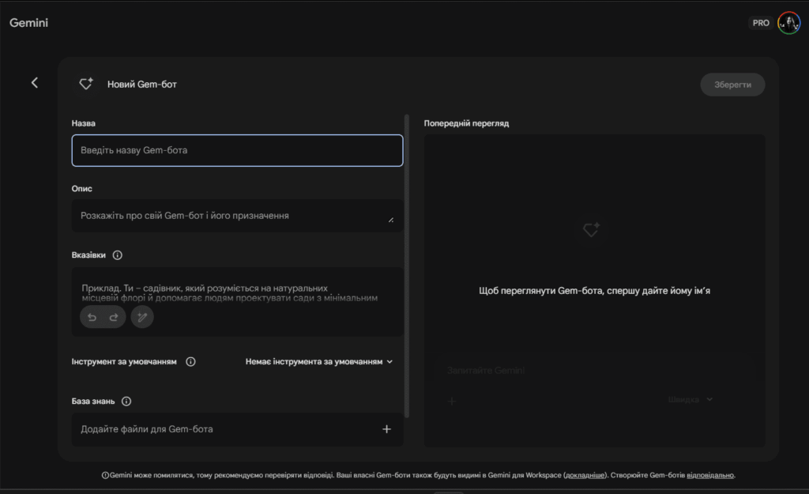
Task: Click the Додайте файли для Gem-бота field
Action: click(237, 429)
